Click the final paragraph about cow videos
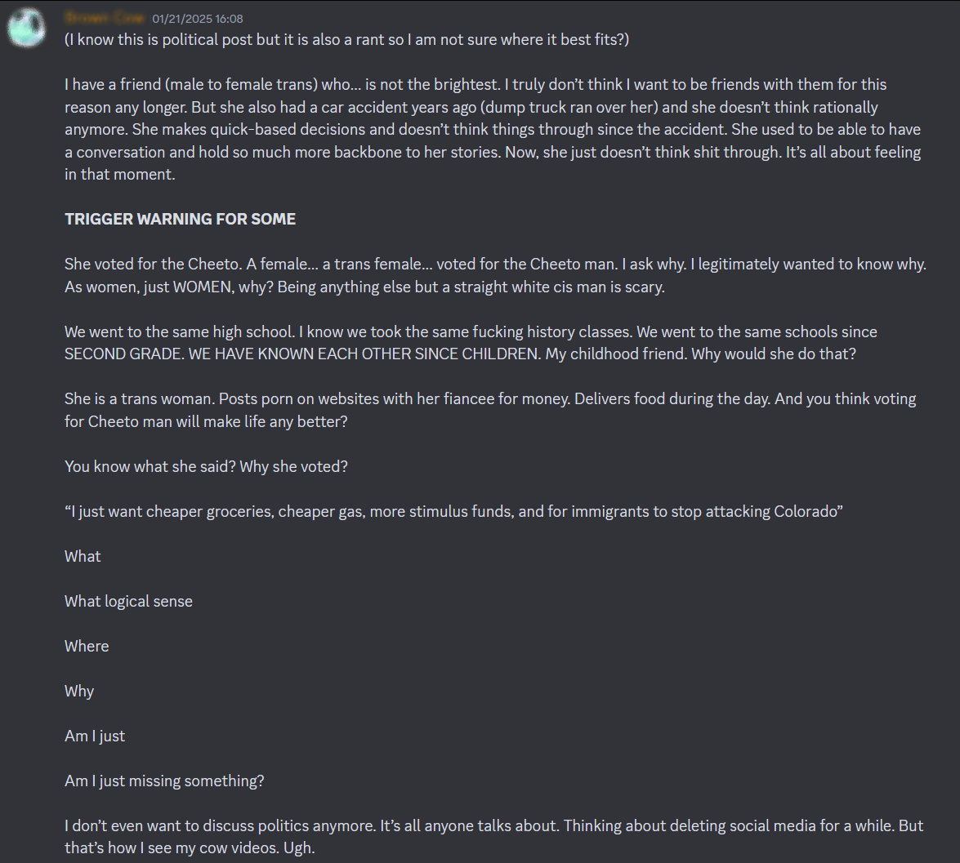The image size is (960, 863). (494, 837)
